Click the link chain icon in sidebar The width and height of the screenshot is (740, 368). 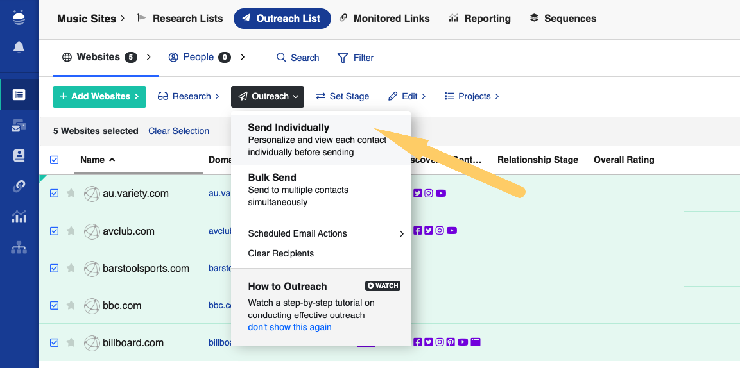coord(19,186)
